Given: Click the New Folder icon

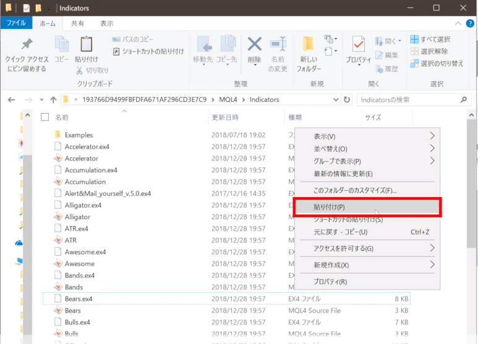Looking at the screenshot, I should (x=309, y=45).
